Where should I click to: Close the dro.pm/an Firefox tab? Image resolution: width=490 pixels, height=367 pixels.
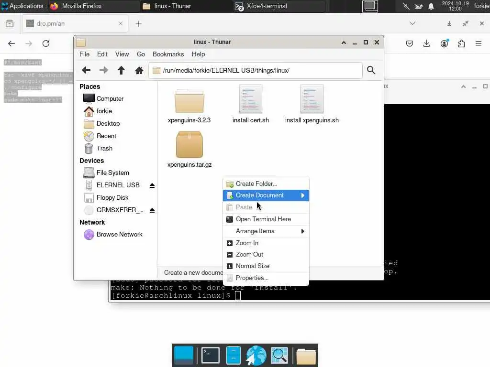point(121,23)
